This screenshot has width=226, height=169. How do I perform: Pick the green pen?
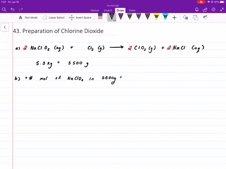129,16
